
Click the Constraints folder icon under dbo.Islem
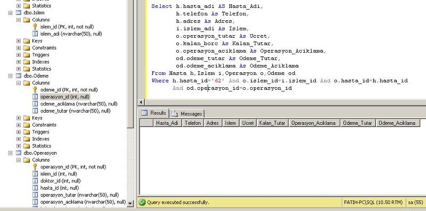click(26, 48)
